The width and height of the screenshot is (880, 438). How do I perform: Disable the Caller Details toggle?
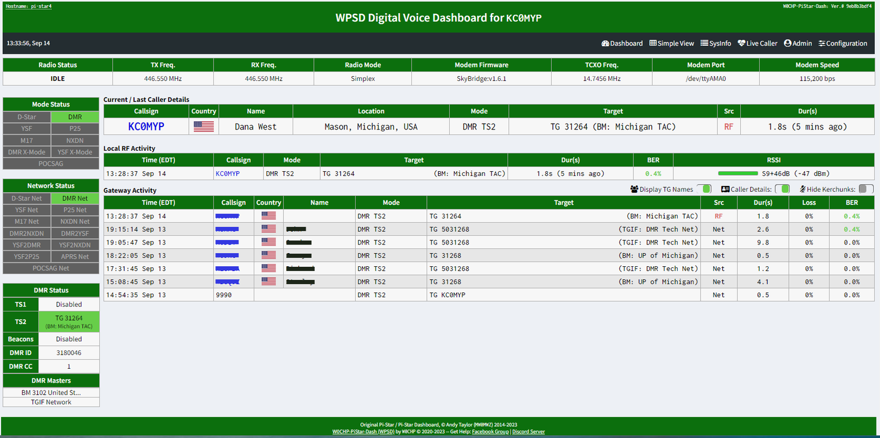(x=783, y=189)
